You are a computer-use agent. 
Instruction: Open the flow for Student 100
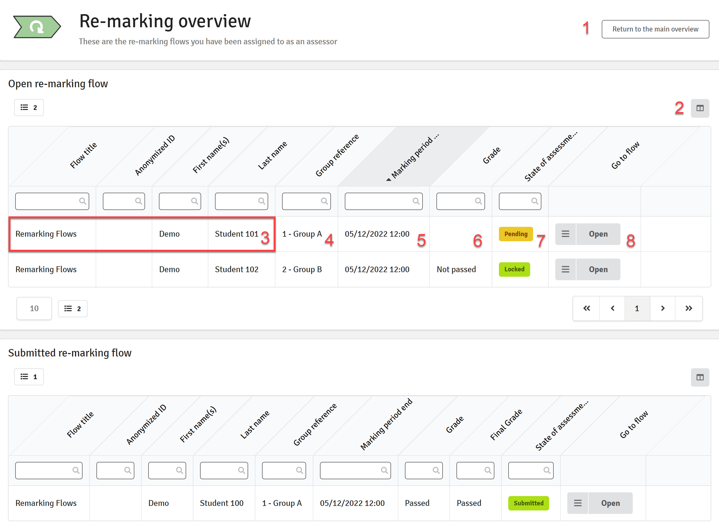tap(610, 503)
